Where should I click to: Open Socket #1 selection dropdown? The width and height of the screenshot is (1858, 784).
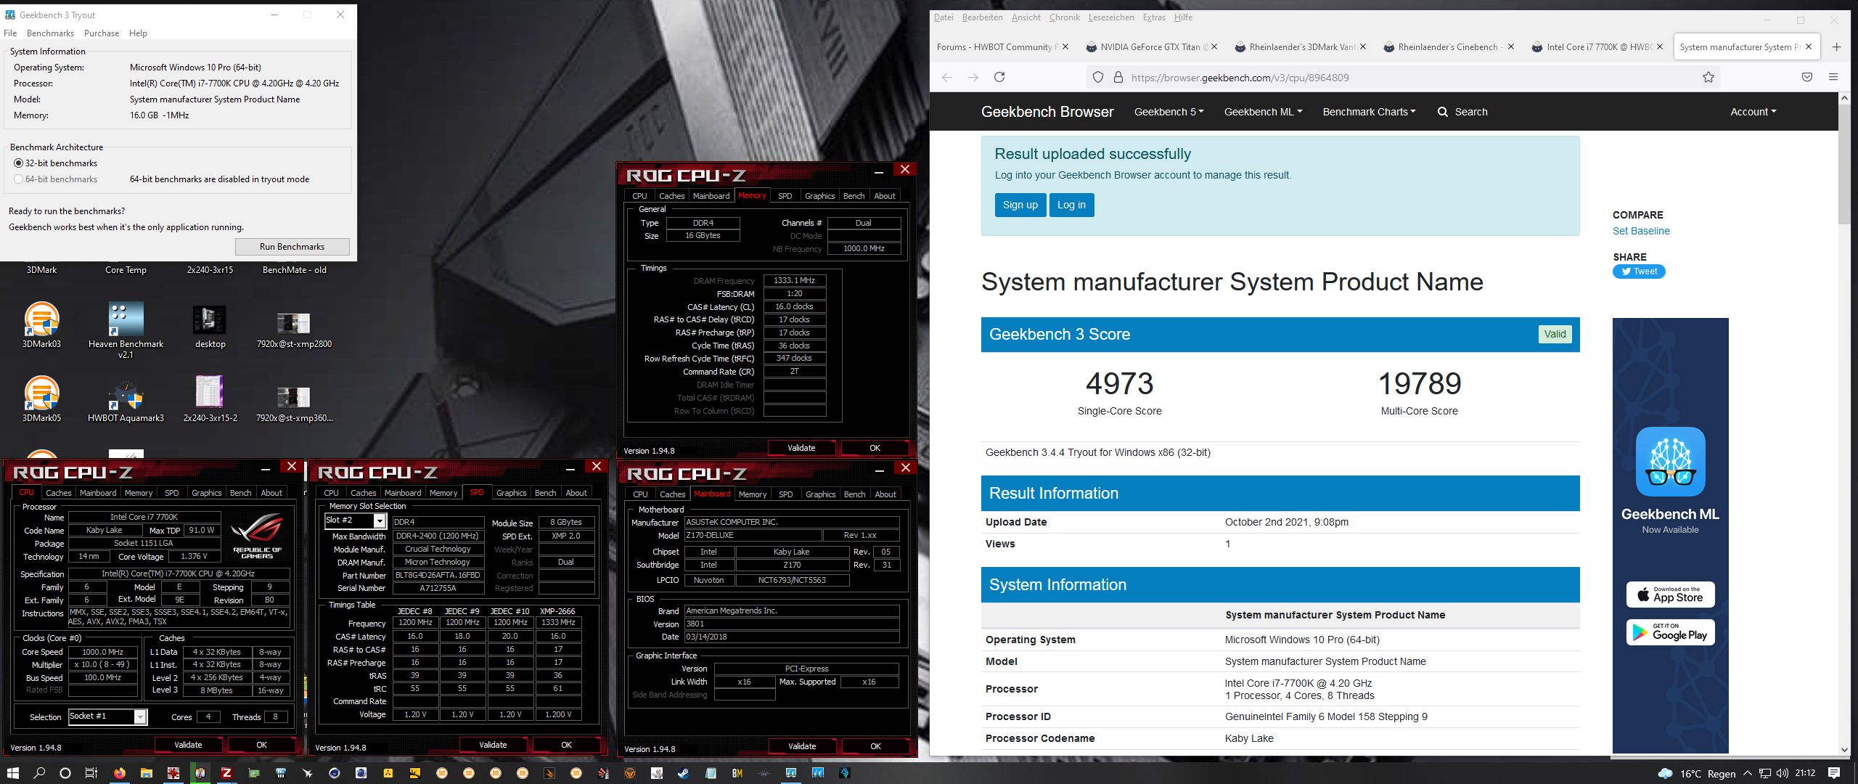click(140, 716)
